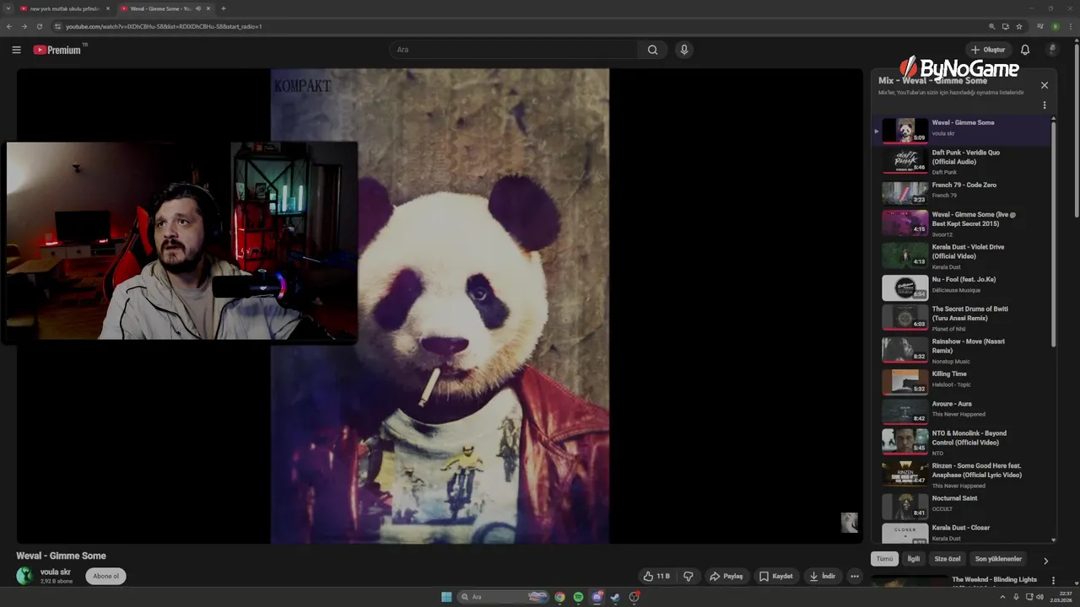Select the Son yüklenenler filter chip
This screenshot has height=607, width=1080.
pos(998,559)
